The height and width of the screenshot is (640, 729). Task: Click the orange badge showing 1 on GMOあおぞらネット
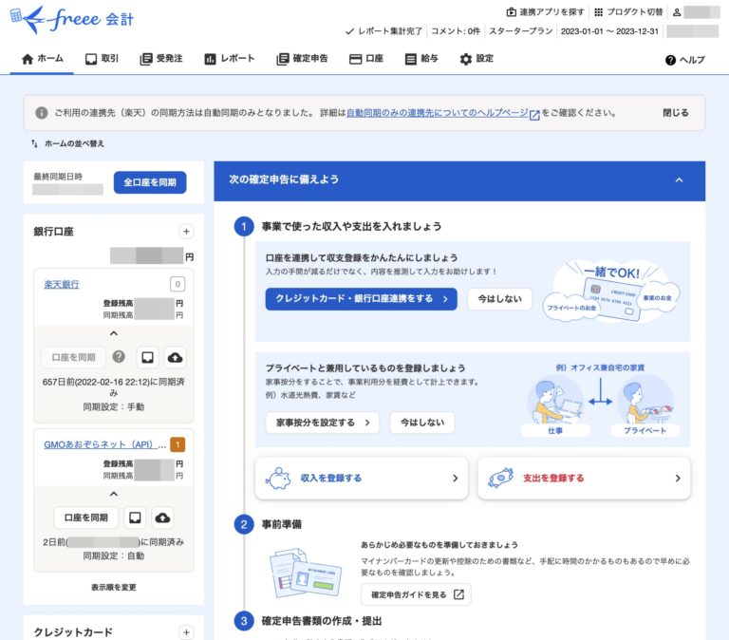(178, 443)
